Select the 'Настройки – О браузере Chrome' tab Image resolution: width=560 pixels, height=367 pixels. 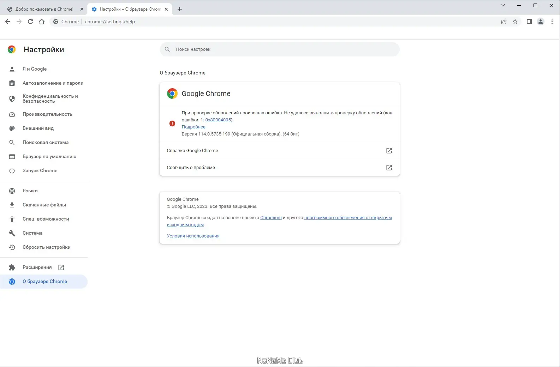coord(130,9)
